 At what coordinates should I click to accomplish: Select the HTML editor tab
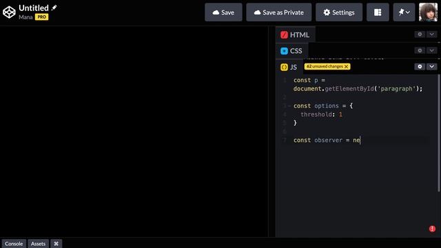tap(295, 35)
